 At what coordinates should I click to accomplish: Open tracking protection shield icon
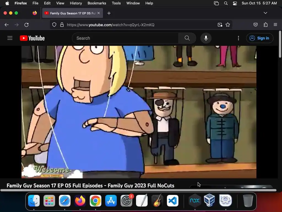pyautogui.click(x=54, y=25)
